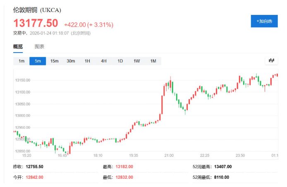The height and width of the screenshot is (187, 287).
Task: Select the 1m interval
Action: click(22, 61)
